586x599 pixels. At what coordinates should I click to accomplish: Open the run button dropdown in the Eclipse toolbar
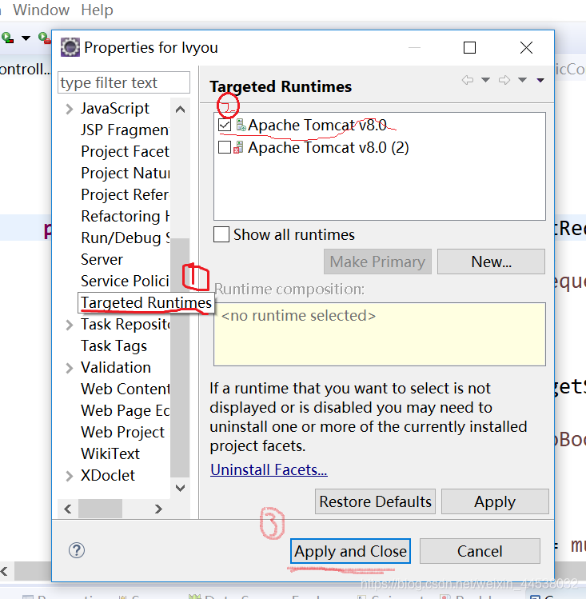coord(26,38)
